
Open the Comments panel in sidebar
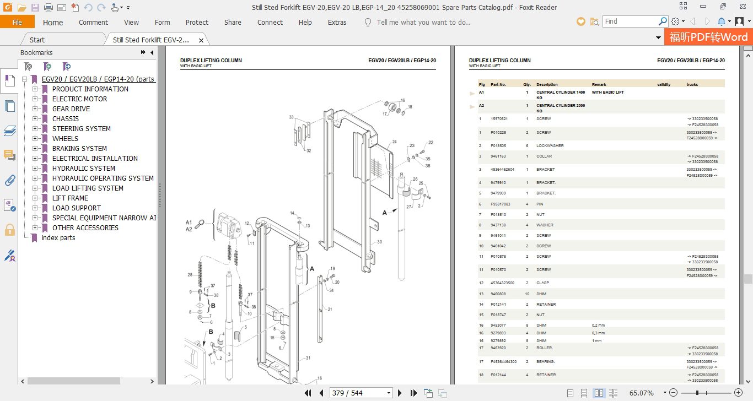[x=9, y=155]
